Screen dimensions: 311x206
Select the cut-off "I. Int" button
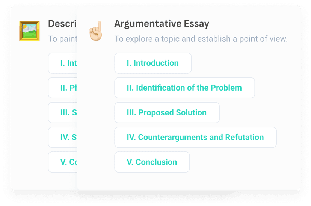[x=63, y=63]
